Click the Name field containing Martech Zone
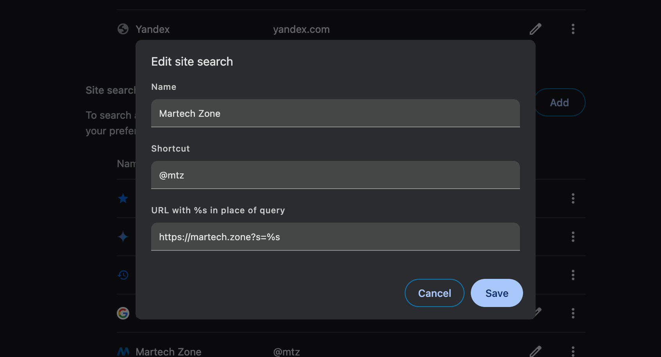The width and height of the screenshot is (661, 357). tap(335, 114)
